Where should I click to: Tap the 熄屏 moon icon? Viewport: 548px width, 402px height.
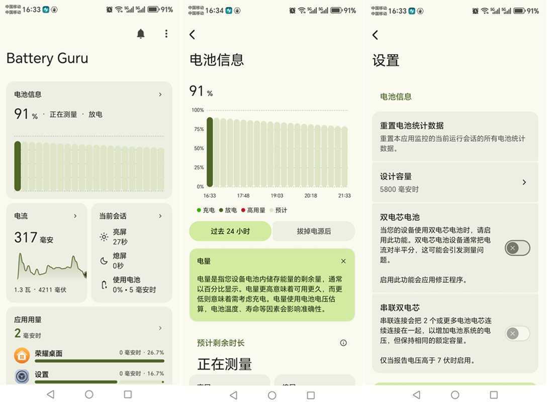[x=104, y=261]
